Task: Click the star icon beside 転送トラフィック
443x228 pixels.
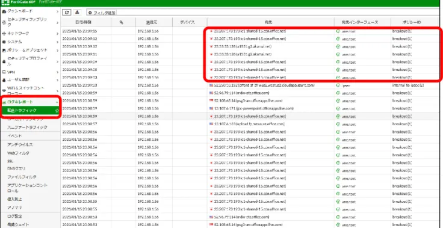Action: [57, 111]
